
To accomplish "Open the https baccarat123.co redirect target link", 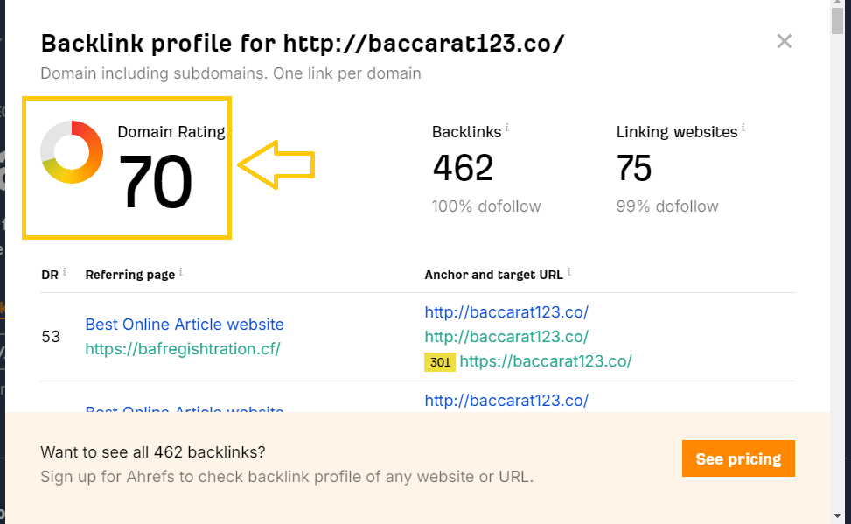I will tap(545, 361).
